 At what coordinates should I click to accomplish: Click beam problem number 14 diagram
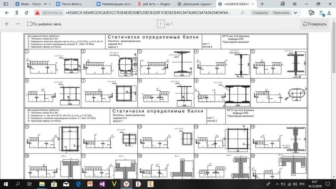(x=222, y=139)
